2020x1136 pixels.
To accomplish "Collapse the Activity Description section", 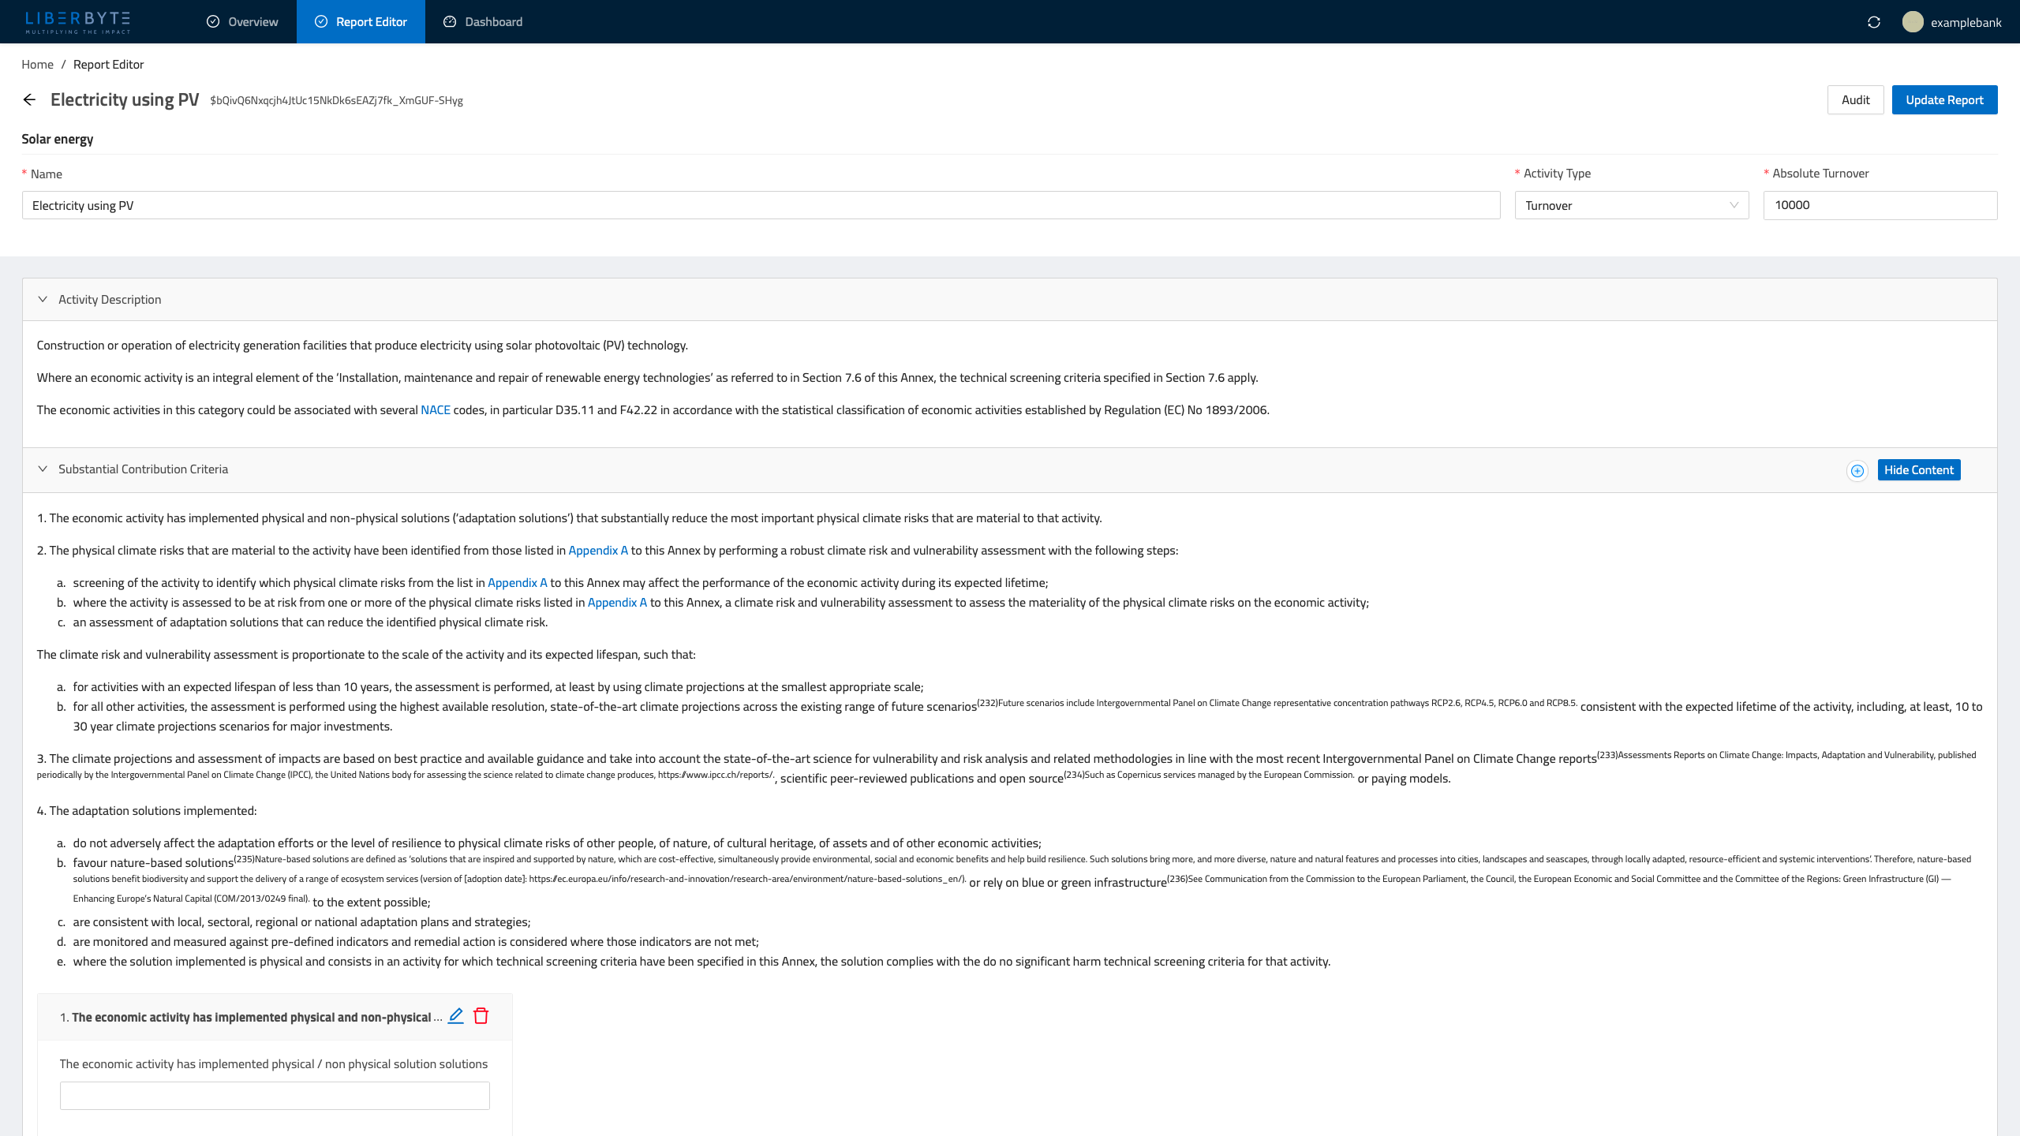I will 43,299.
